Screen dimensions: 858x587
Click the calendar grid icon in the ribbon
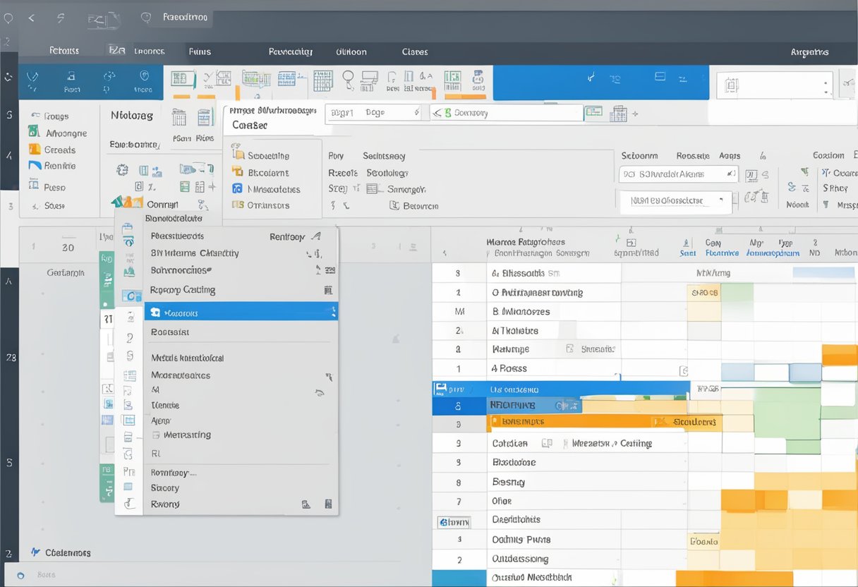[x=322, y=80]
